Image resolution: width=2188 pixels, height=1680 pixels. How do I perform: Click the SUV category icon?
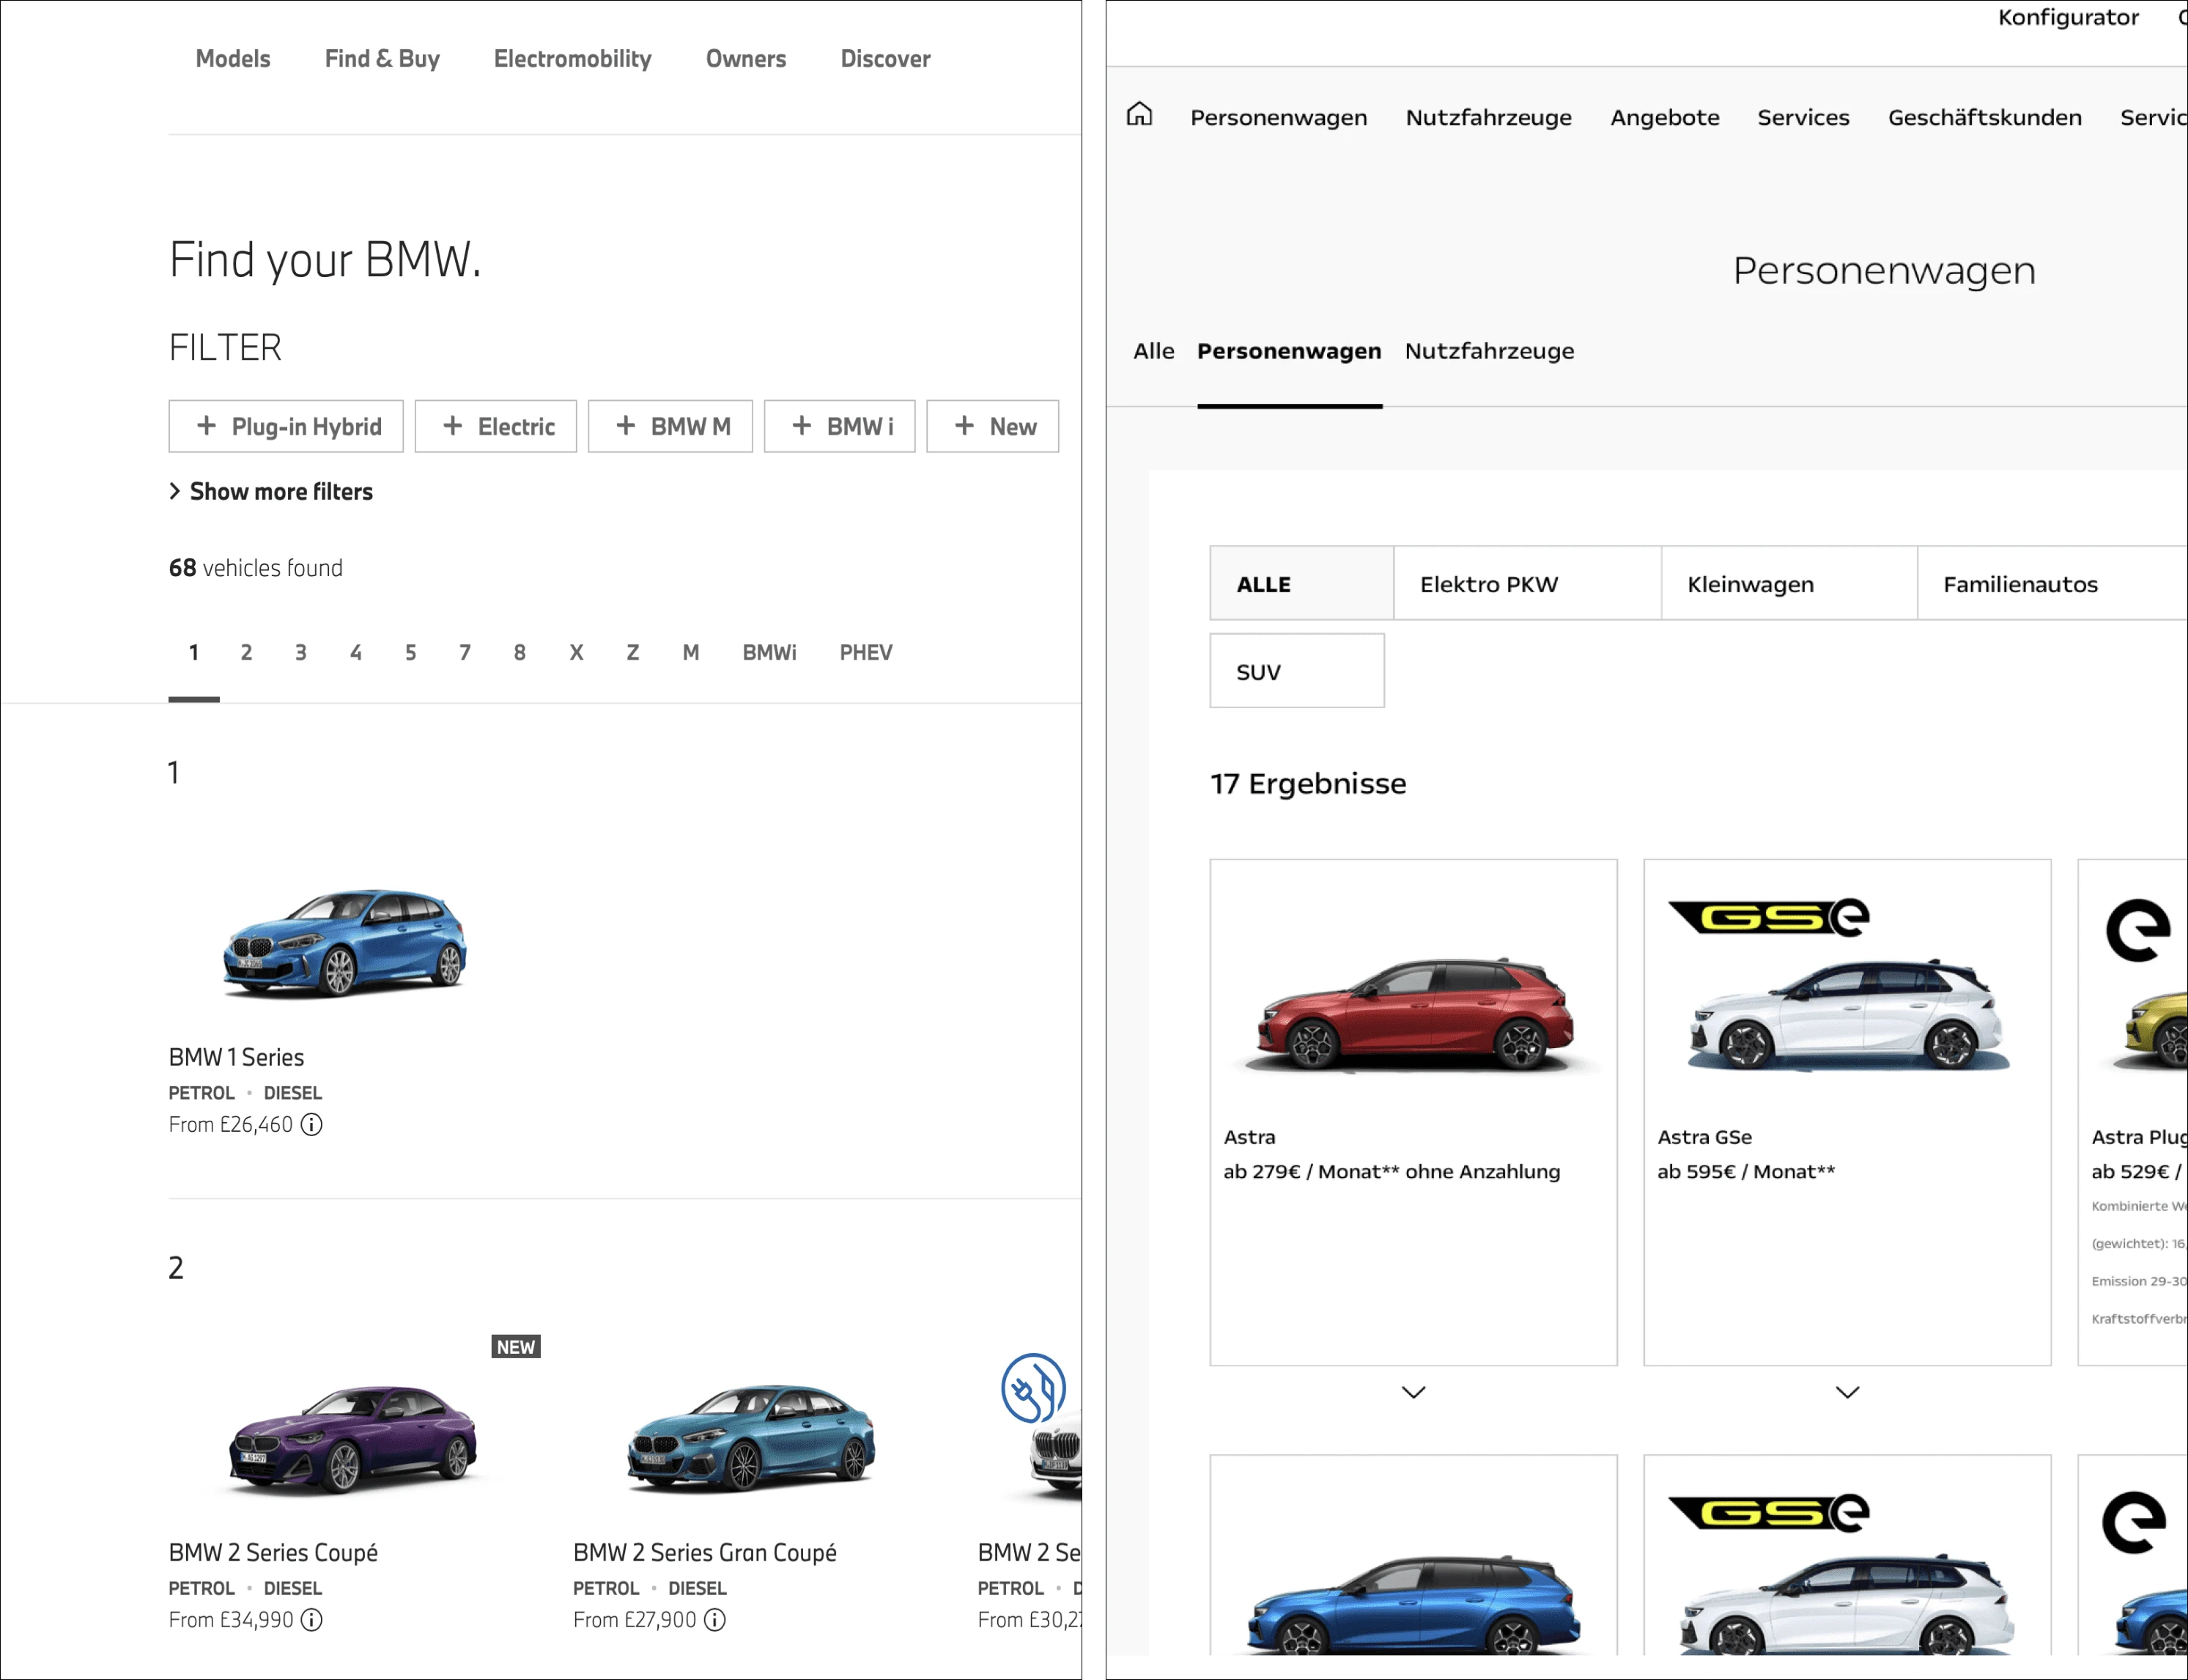click(1296, 671)
